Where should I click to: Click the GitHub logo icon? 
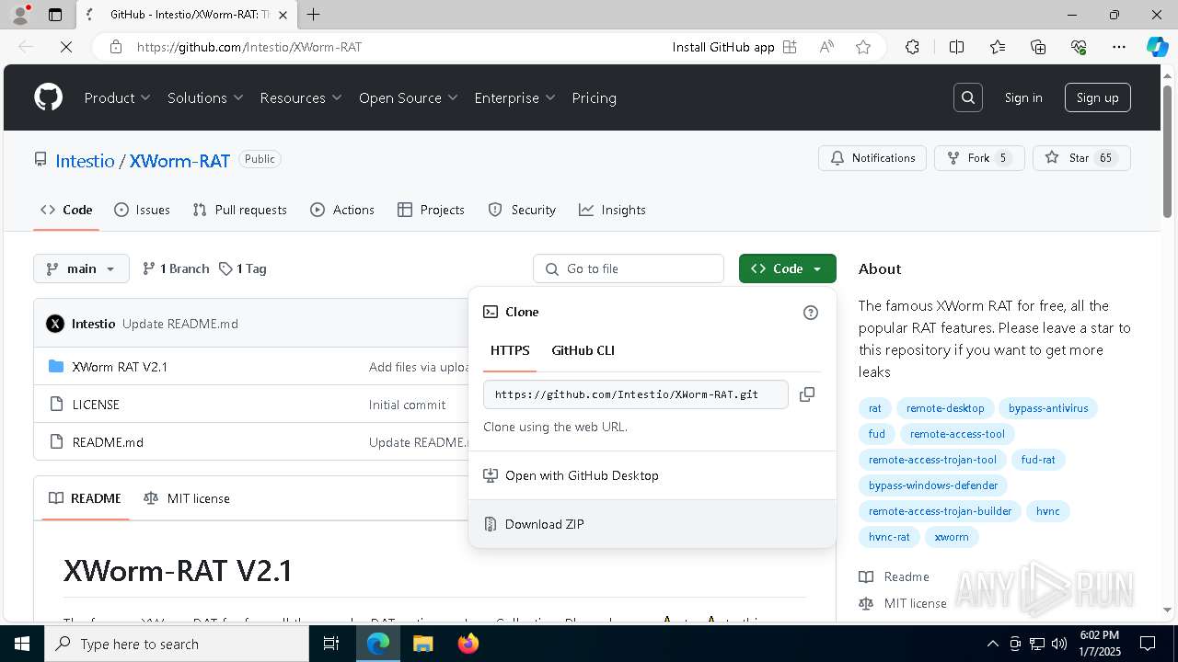pos(48,97)
